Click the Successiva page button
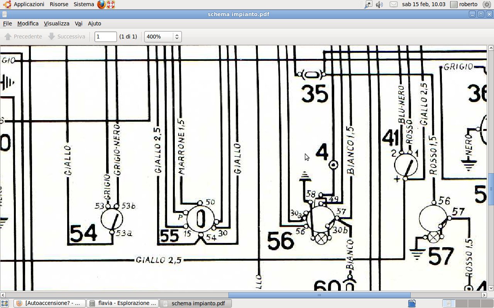494x308 pixels. point(66,37)
